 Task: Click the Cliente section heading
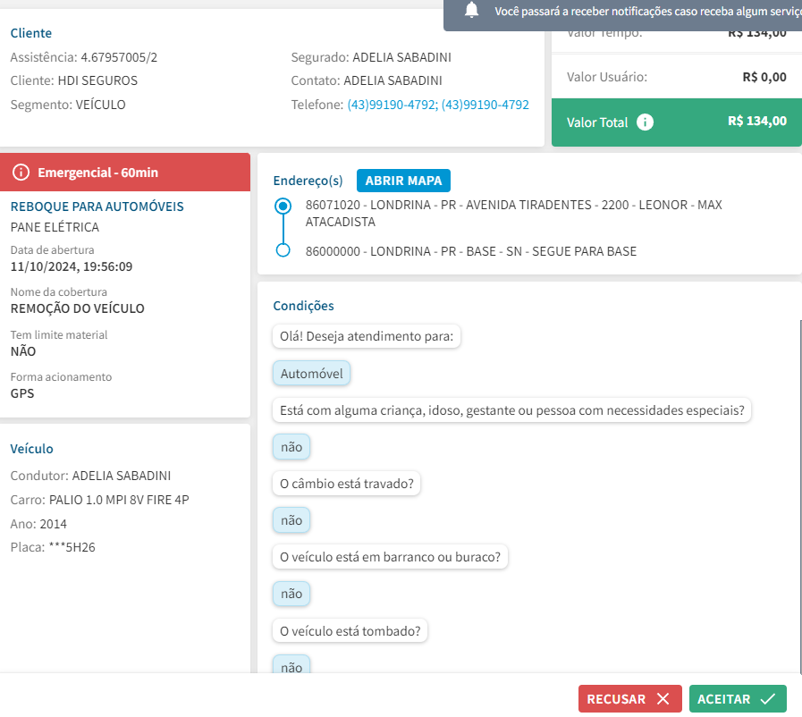click(x=31, y=33)
